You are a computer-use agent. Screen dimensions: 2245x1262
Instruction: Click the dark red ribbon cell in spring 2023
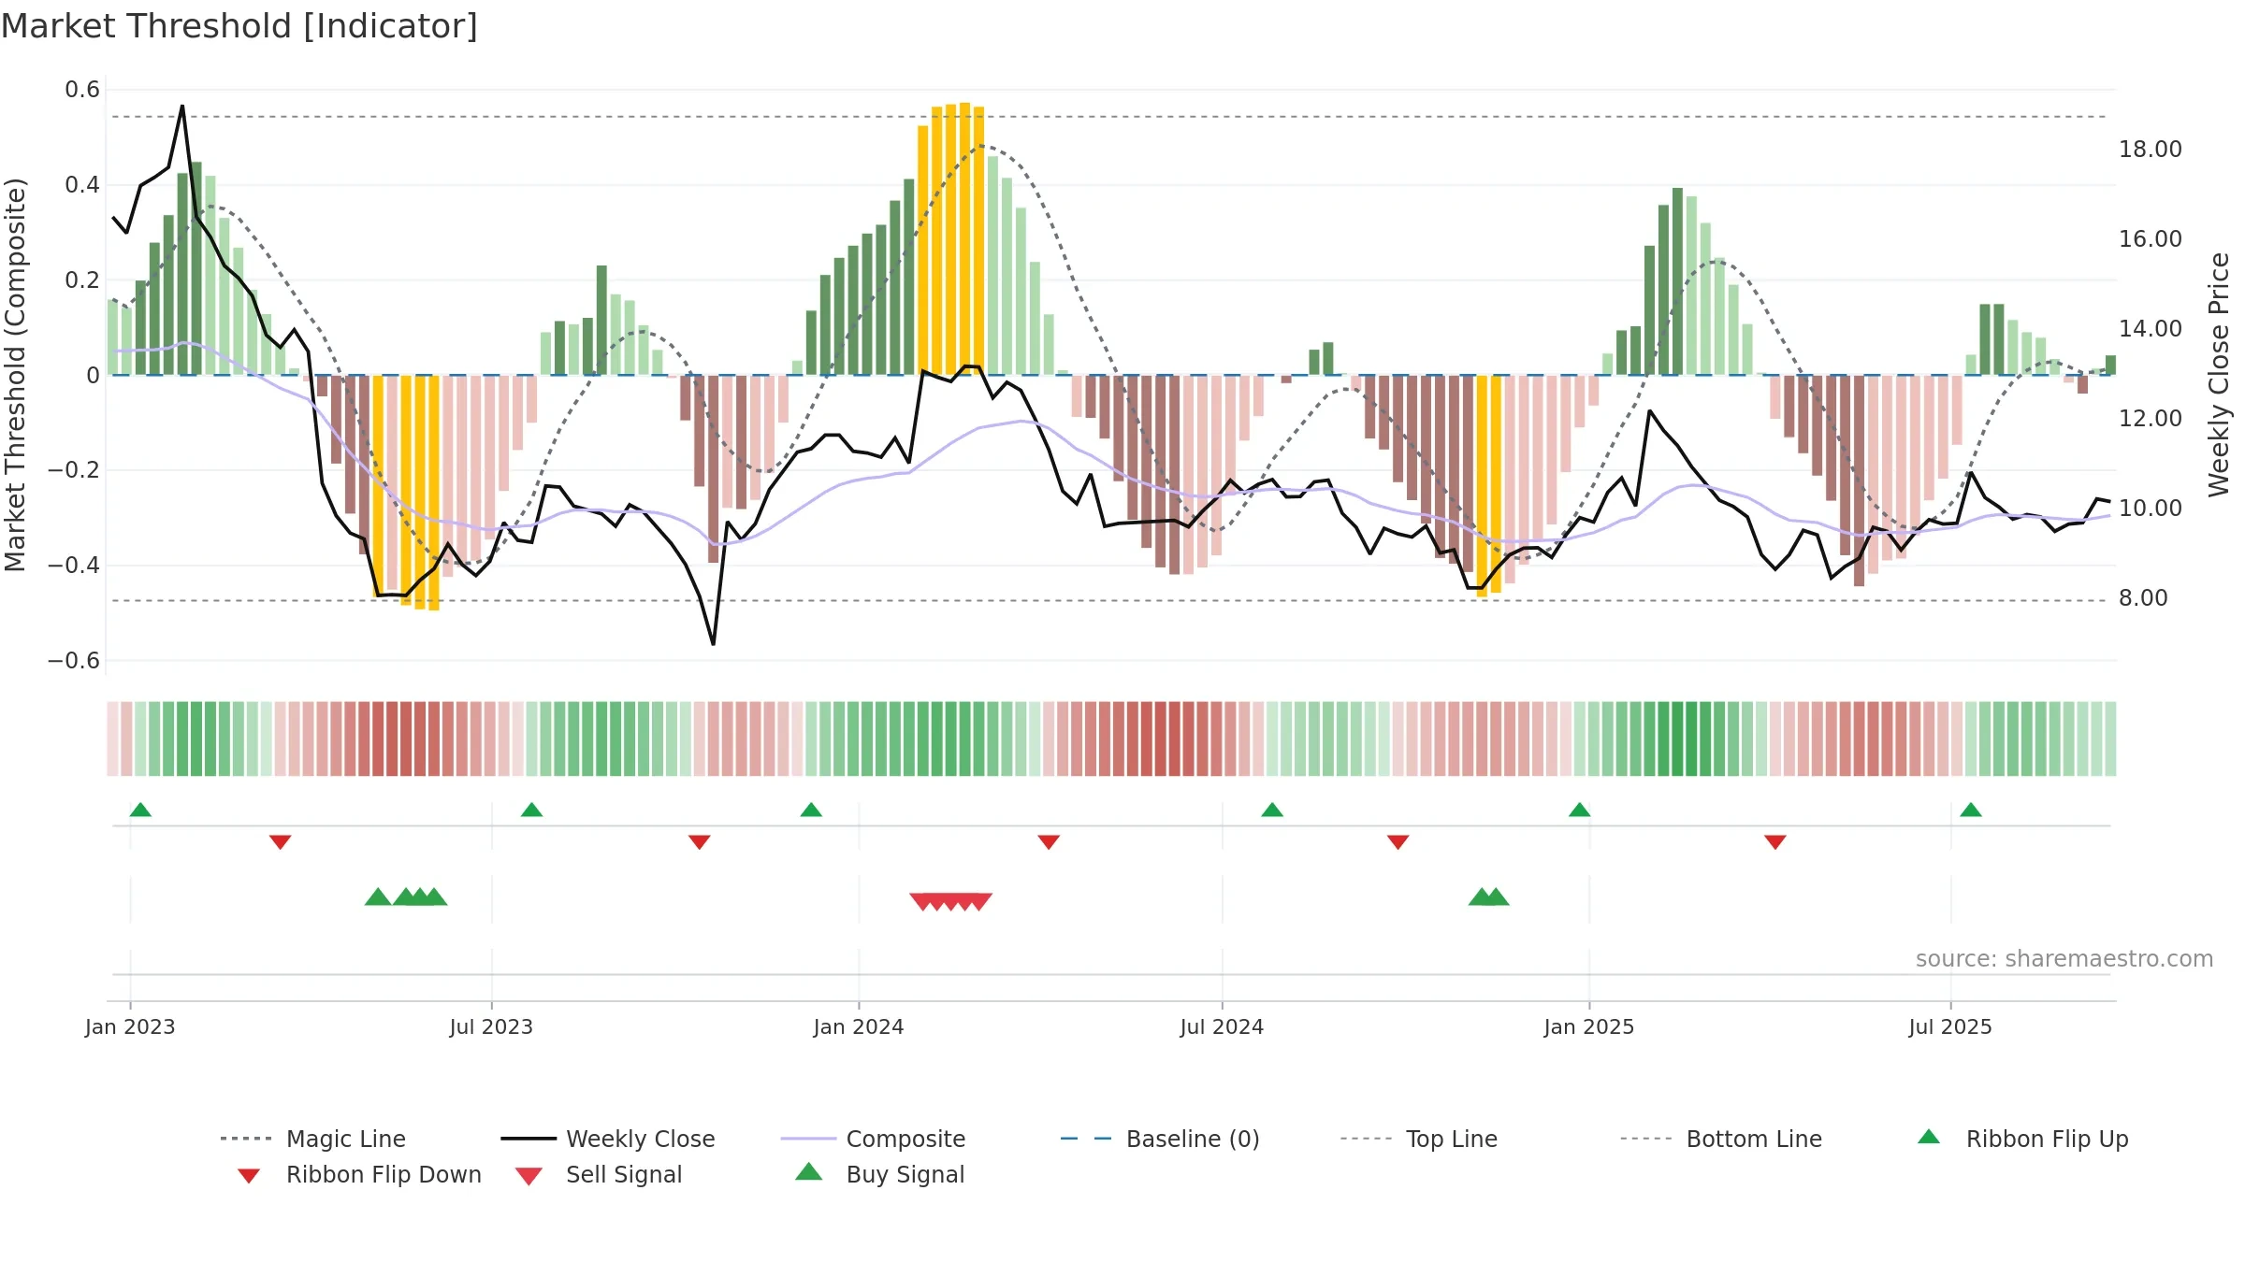[x=392, y=739]
